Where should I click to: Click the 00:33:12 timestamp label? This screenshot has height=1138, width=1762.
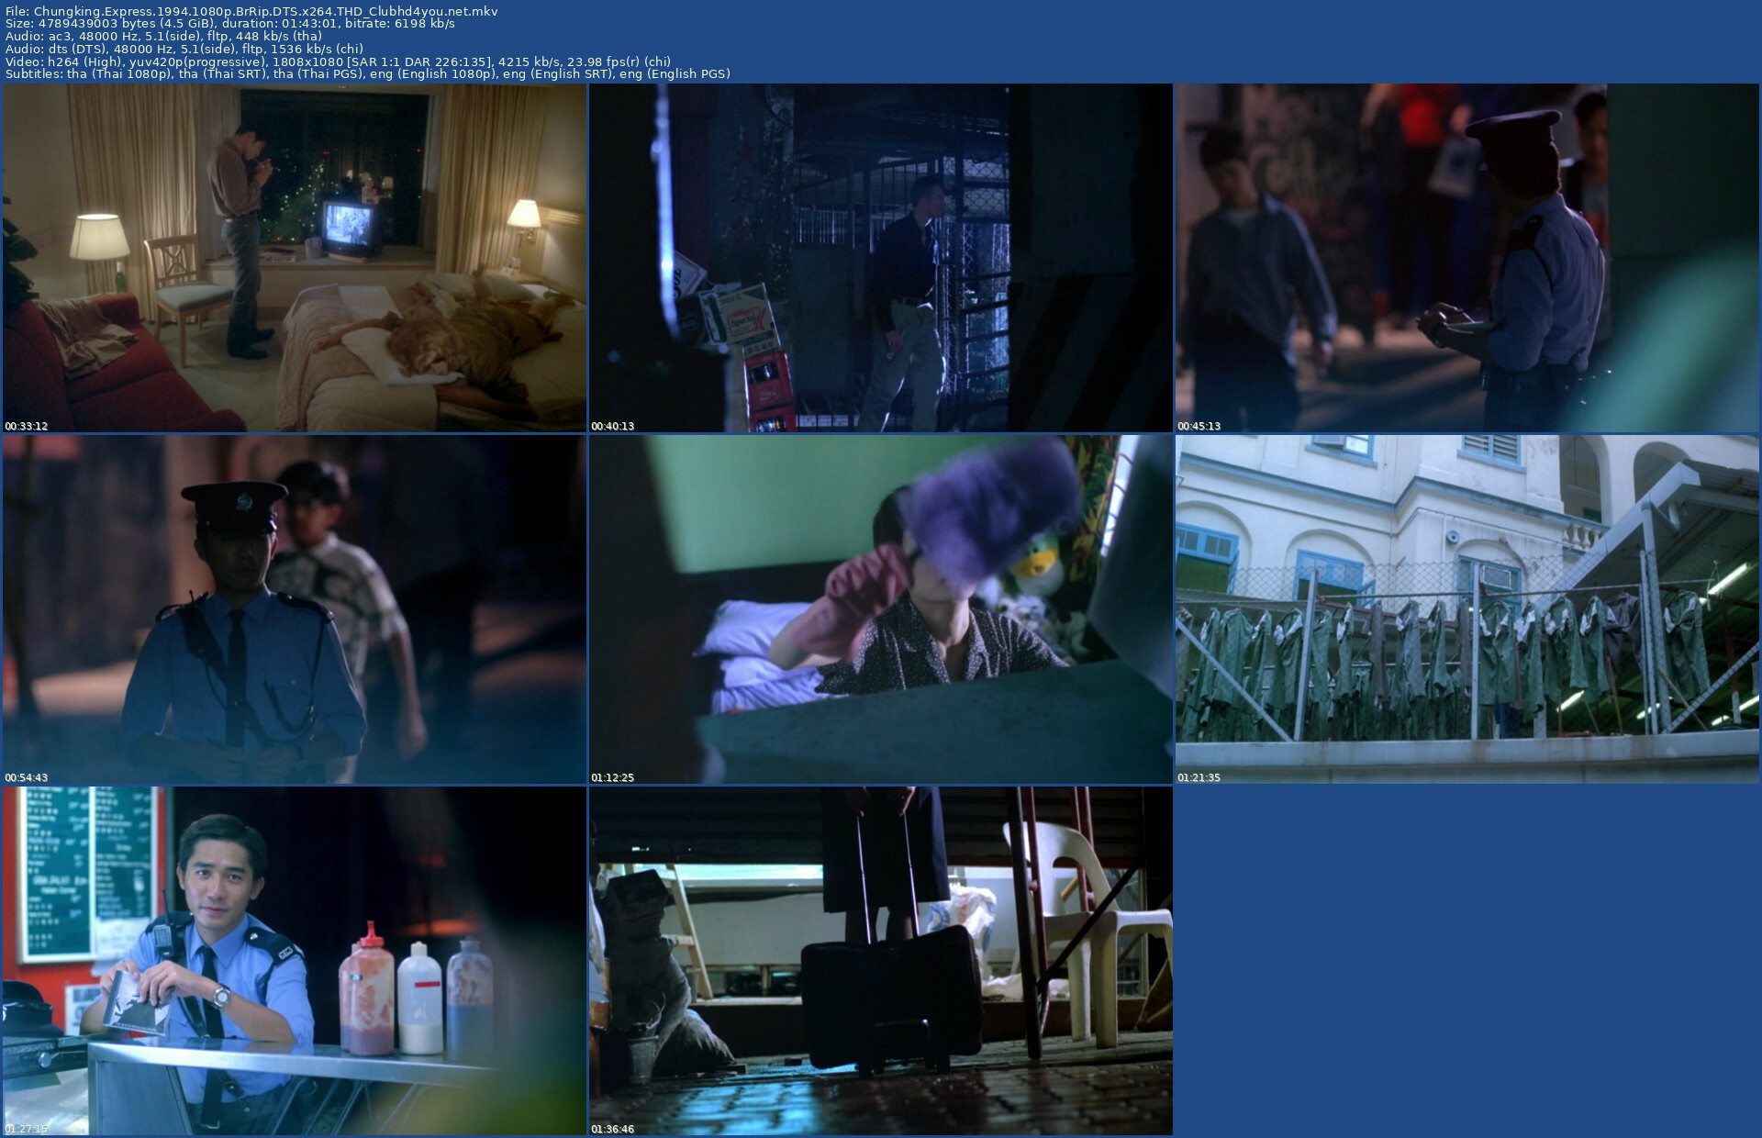pyautogui.click(x=27, y=426)
